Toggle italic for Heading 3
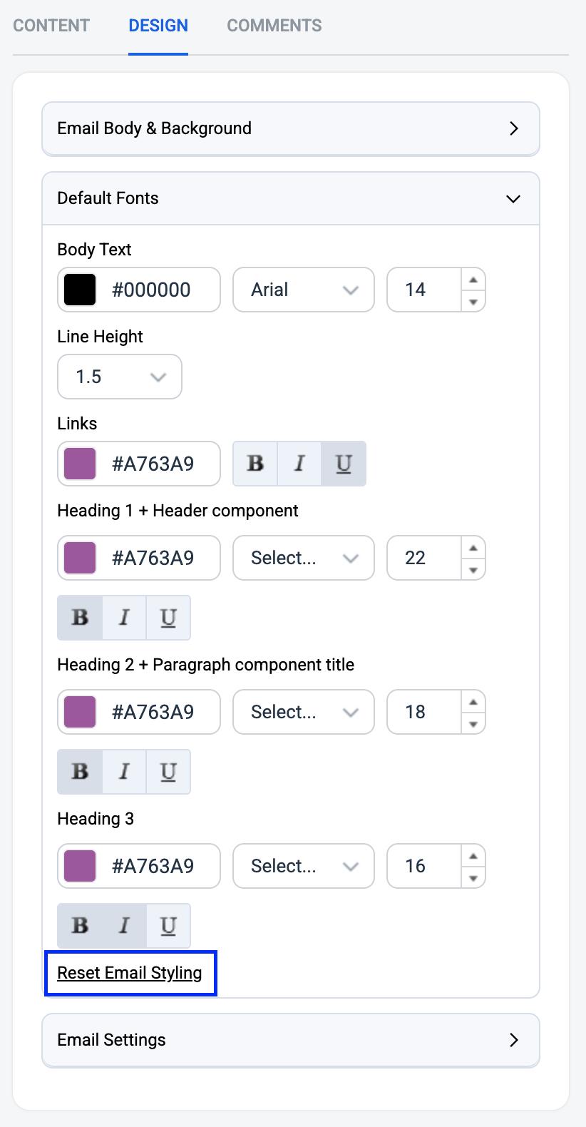Image resolution: width=586 pixels, height=1127 pixels. [124, 926]
